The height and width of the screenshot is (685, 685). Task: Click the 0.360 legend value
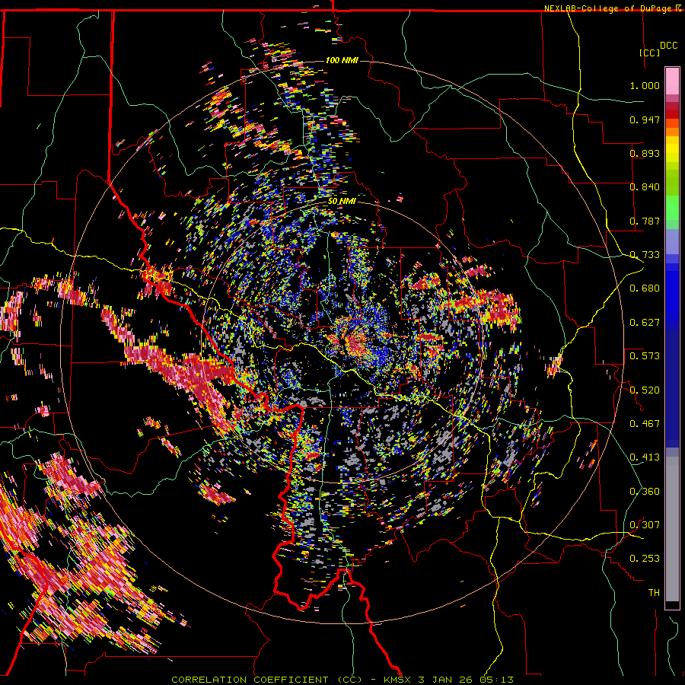(x=645, y=492)
